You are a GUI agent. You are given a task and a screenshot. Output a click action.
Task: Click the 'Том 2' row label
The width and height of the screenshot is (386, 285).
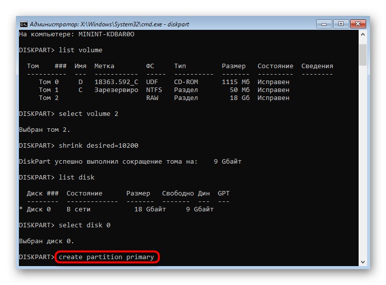click(49, 97)
